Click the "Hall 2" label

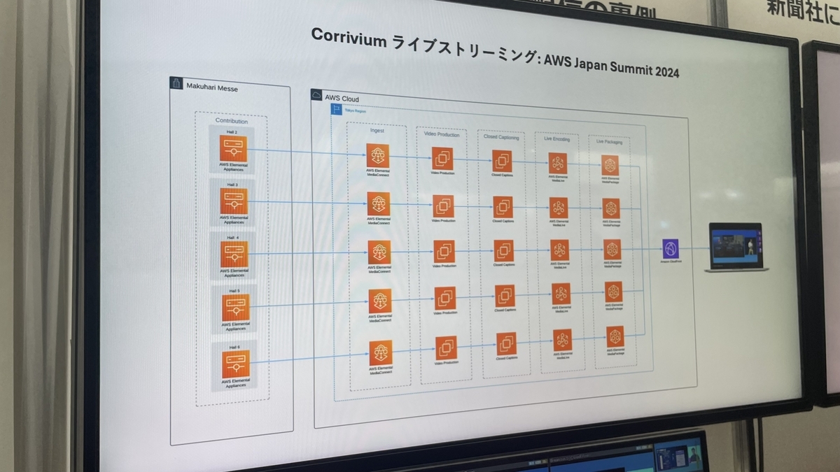click(x=232, y=131)
